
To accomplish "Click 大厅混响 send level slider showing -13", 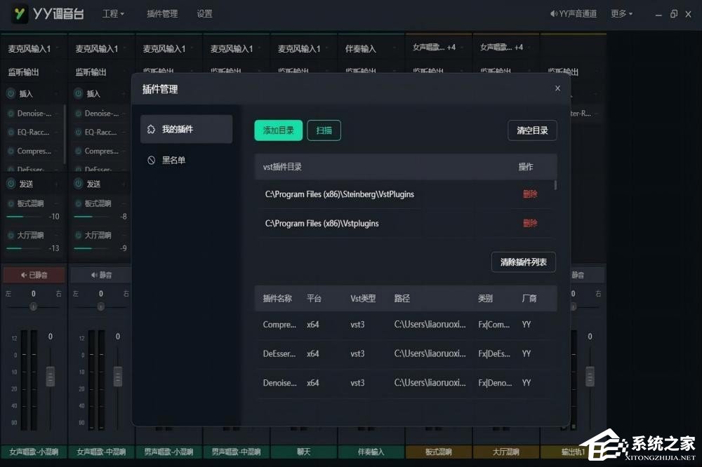I will point(25,248).
